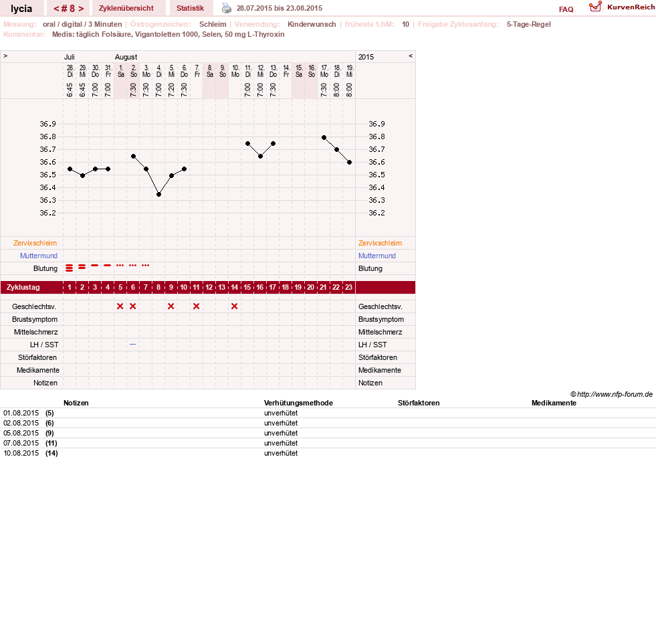This screenshot has width=656, height=643.
Task: Select cycle day 15 in Zyklustag row
Action: pos(247,287)
